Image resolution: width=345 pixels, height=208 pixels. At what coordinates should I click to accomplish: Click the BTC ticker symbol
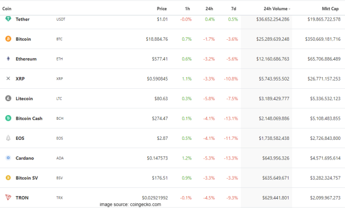coord(59,39)
